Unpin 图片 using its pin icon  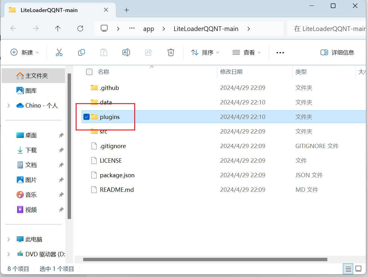61,180
